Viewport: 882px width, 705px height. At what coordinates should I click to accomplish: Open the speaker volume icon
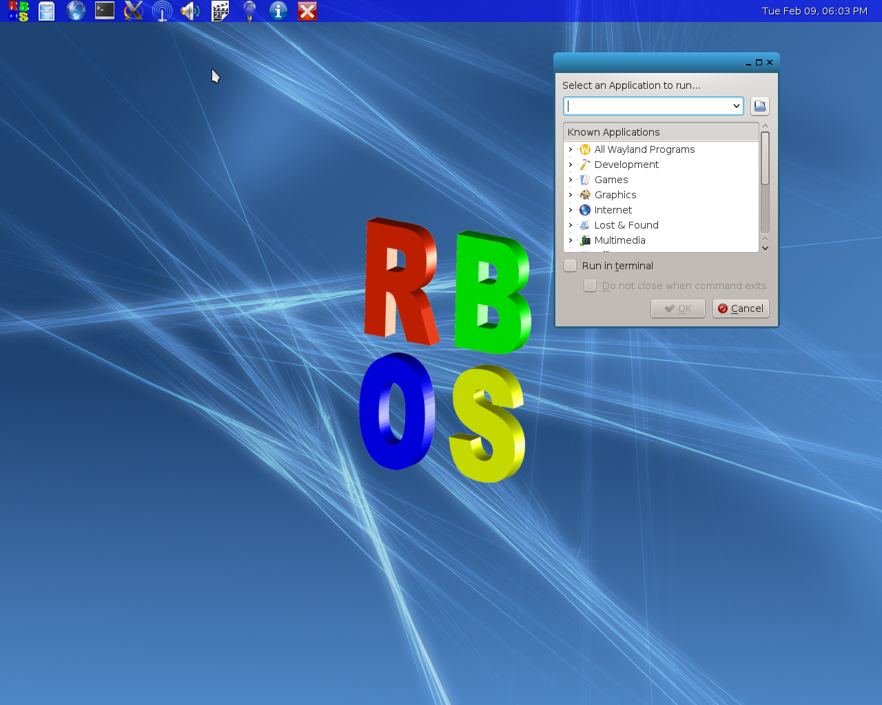click(190, 11)
